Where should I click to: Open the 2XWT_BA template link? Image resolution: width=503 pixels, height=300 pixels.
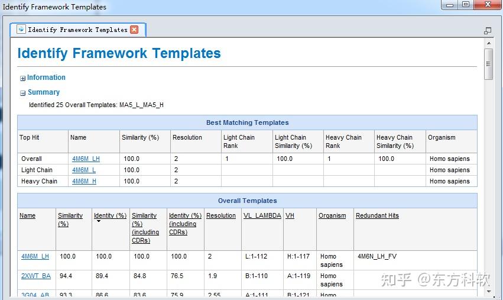pyautogui.click(x=36, y=276)
